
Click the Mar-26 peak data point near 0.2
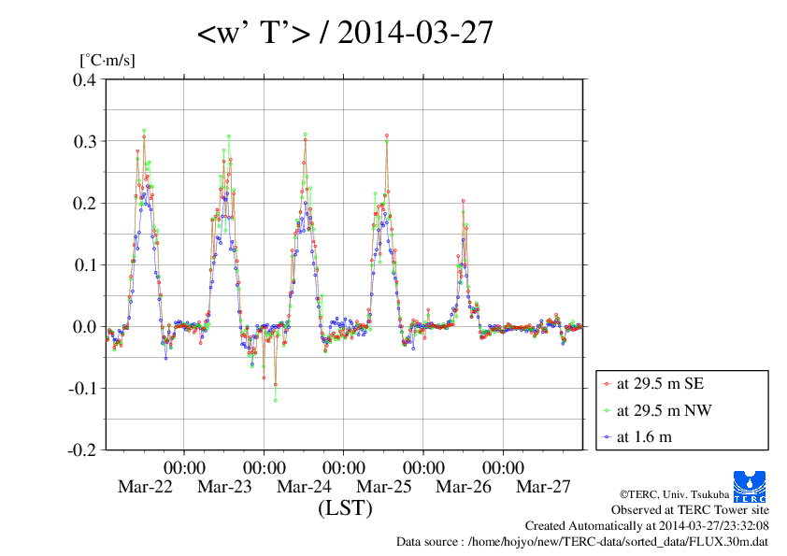(464, 201)
